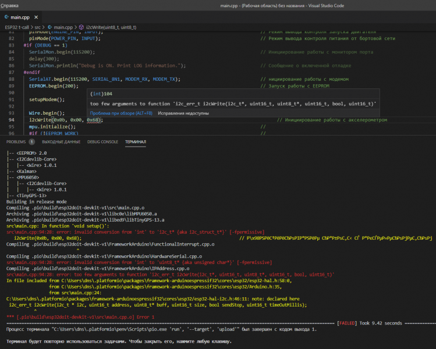The height and width of the screenshot is (349, 436).
Task: Click the problems count badge
Action: pyautogui.click(x=31, y=142)
